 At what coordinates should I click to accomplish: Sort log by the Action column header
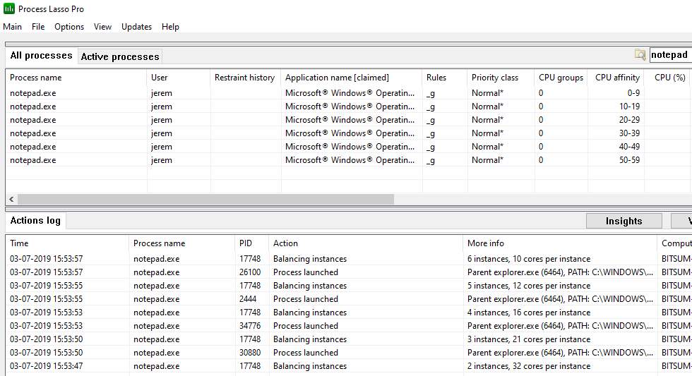click(x=285, y=243)
